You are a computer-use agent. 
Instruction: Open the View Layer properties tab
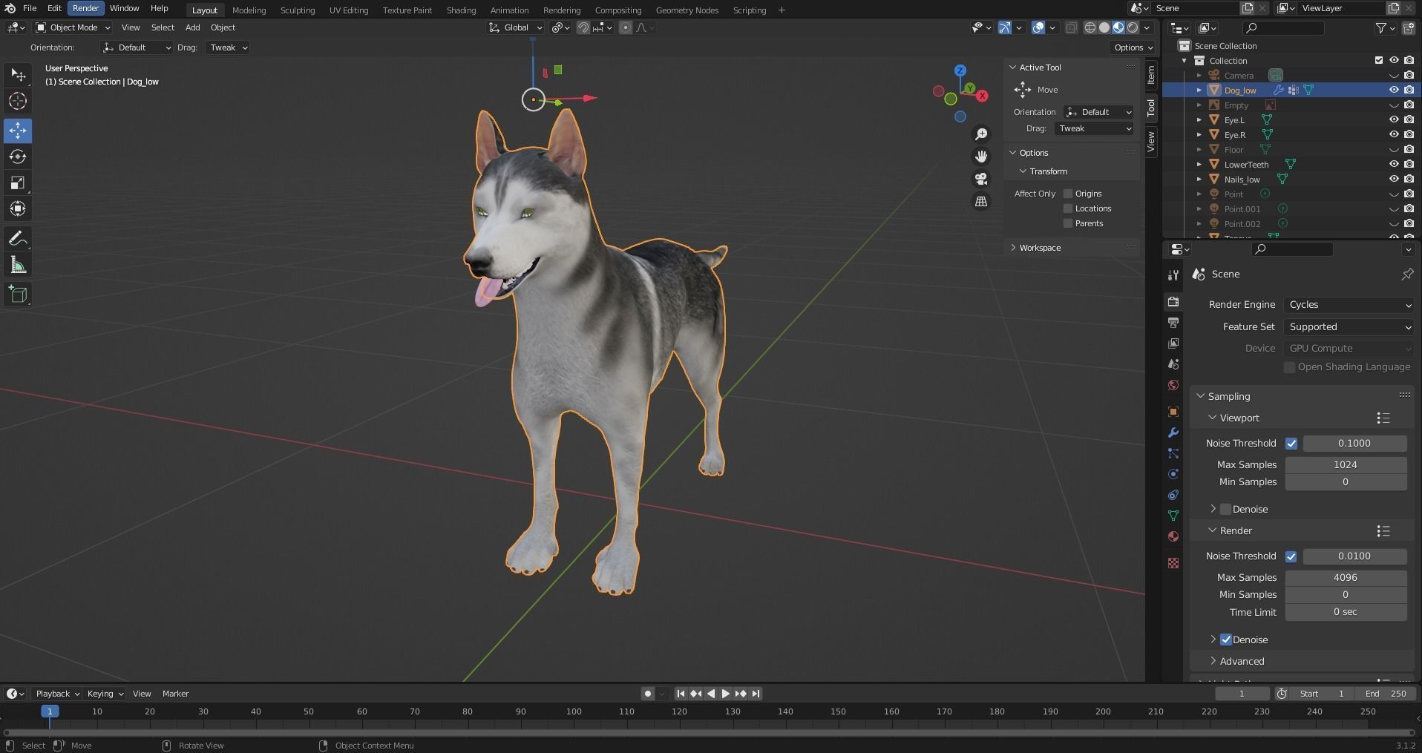click(1173, 343)
